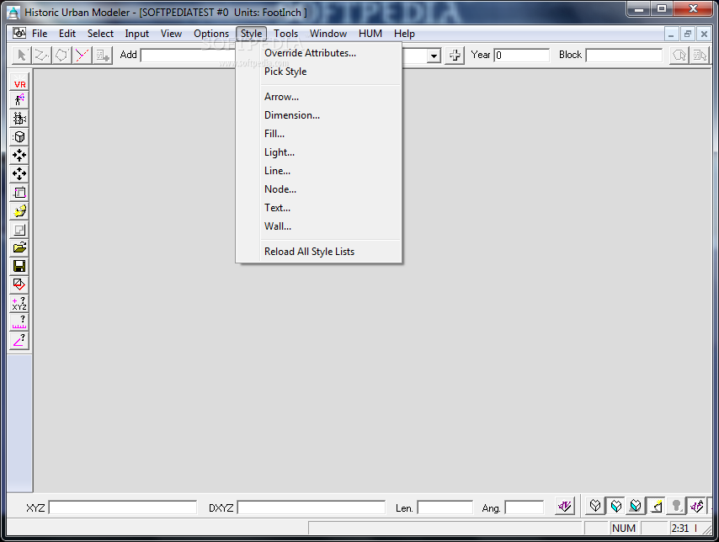
Task: Open the Window menu
Action: [x=328, y=34]
